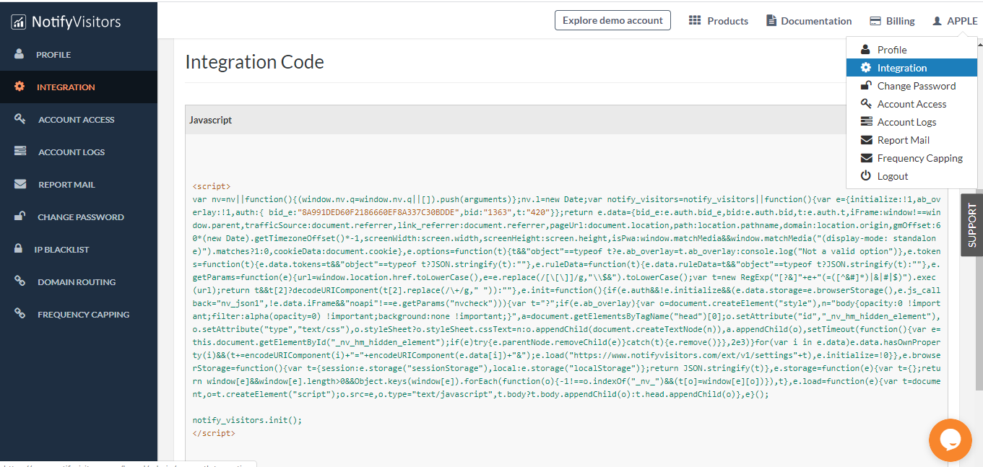Click the Integration Code page heading
Image resolution: width=983 pixels, height=467 pixels.
(x=254, y=62)
